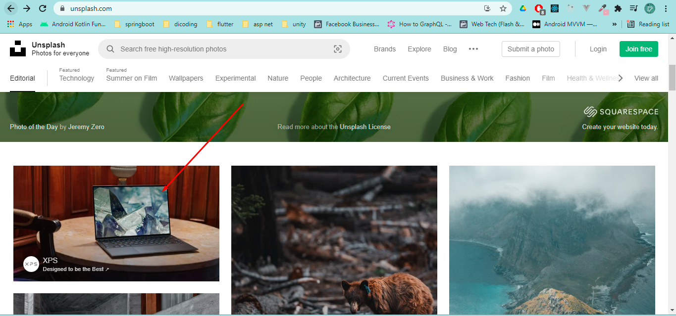This screenshot has height=316, width=676.
Task: Open the Apps shortcut in bookmarks bar
Action: pos(20,24)
